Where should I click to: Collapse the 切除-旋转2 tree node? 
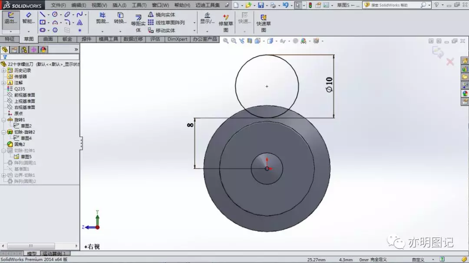(x=3, y=132)
